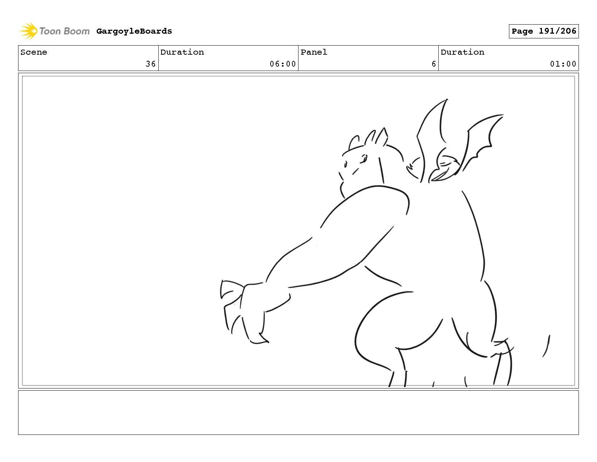Click the Page 191/206 indicator
This screenshot has height=462, width=597.
click(x=543, y=31)
